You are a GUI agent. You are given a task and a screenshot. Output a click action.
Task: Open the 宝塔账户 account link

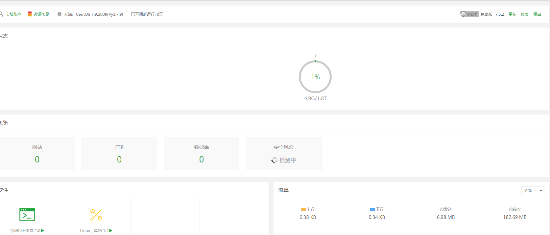[x=13, y=14]
